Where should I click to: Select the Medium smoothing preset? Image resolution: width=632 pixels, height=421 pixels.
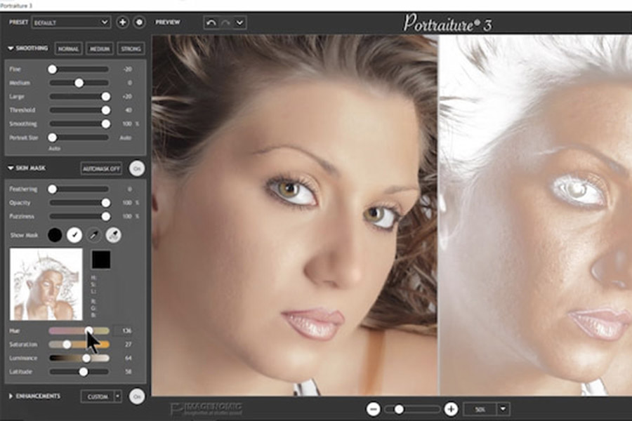click(x=100, y=48)
